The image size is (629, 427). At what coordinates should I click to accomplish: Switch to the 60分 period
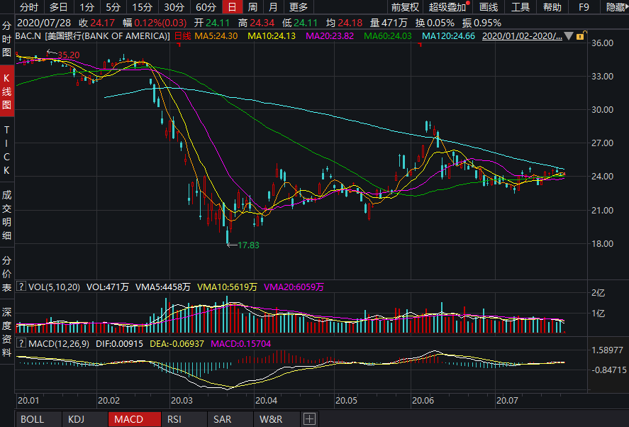point(205,7)
